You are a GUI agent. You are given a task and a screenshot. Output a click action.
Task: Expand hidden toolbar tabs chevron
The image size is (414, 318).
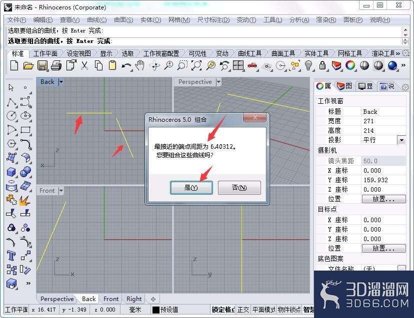397,53
